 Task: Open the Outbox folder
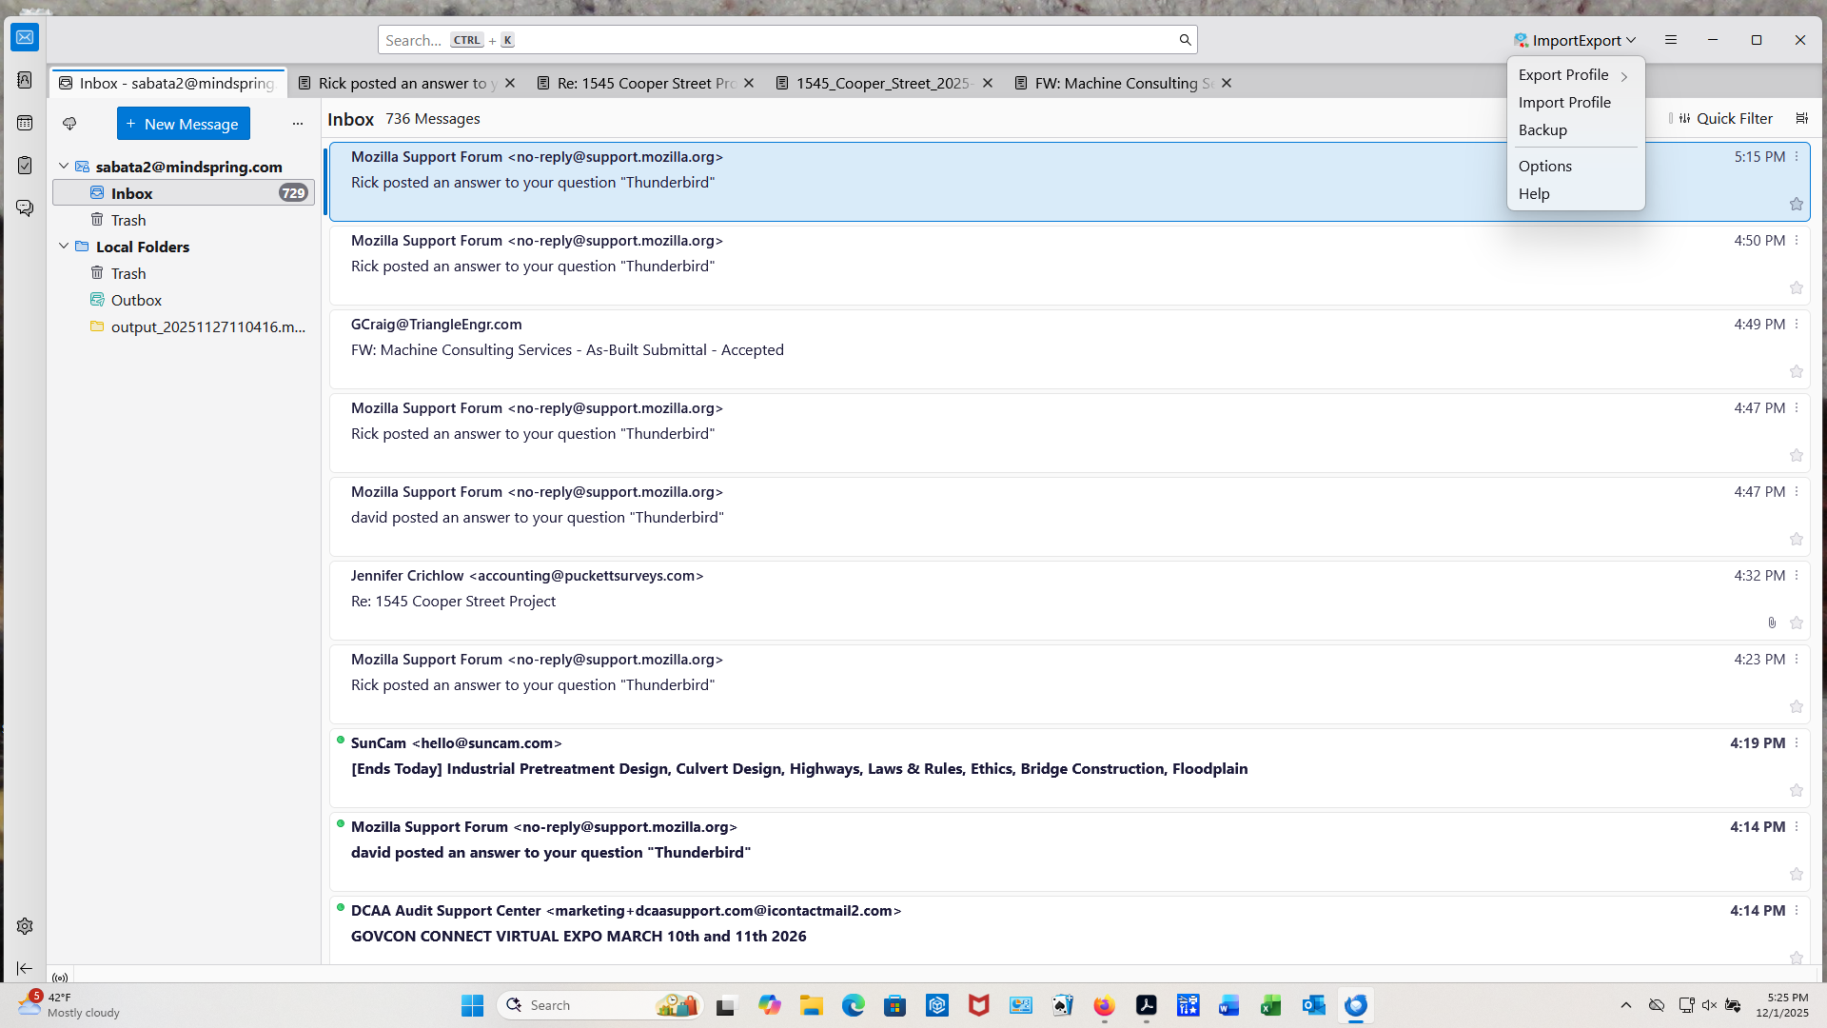[x=136, y=300]
